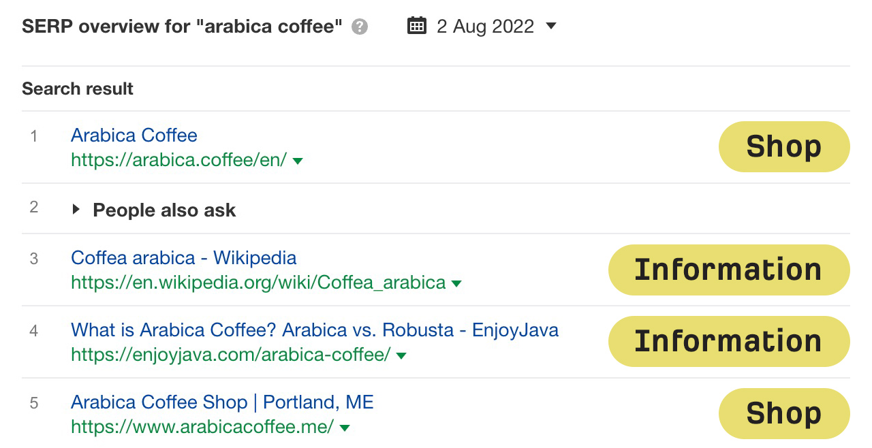The width and height of the screenshot is (872, 448).
Task: Click the green caret after the enjoyjava.com URL
Action: coord(401,356)
